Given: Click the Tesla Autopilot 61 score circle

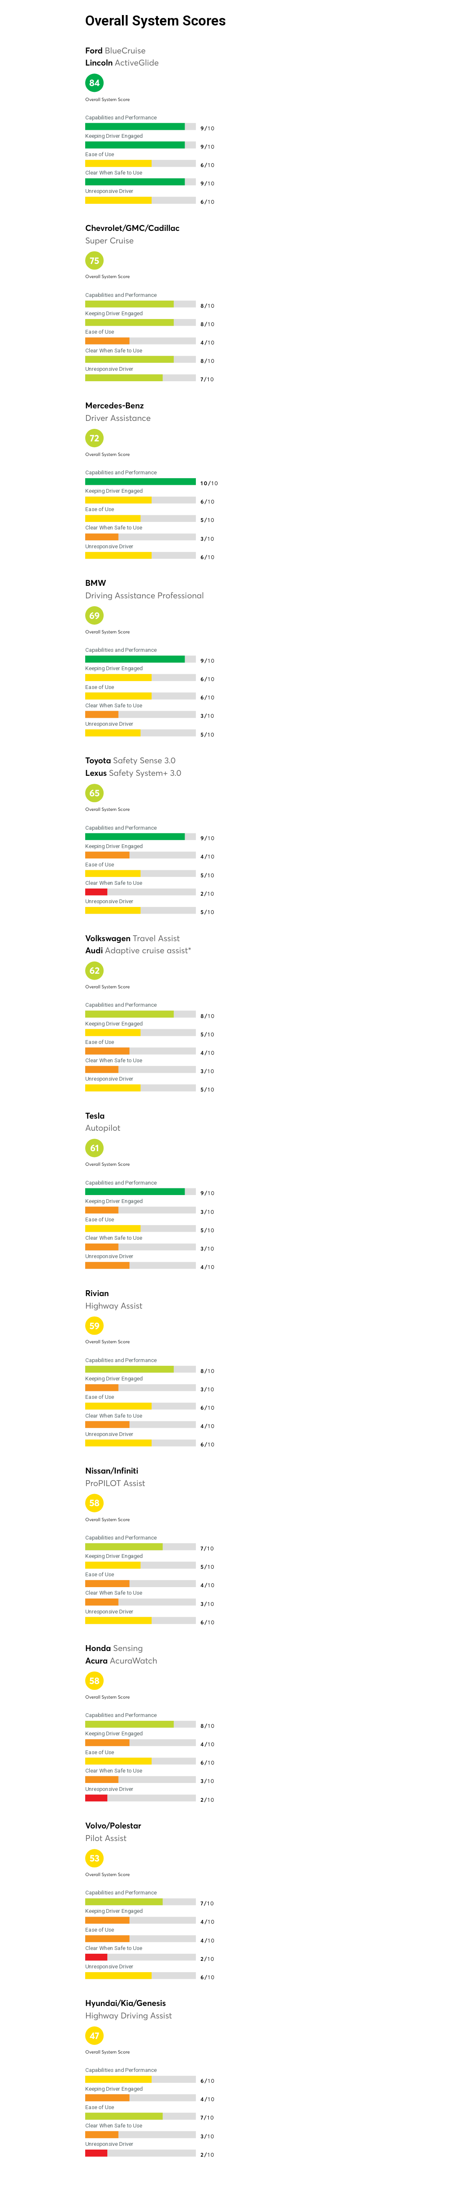Looking at the screenshot, I should [x=94, y=1148].
